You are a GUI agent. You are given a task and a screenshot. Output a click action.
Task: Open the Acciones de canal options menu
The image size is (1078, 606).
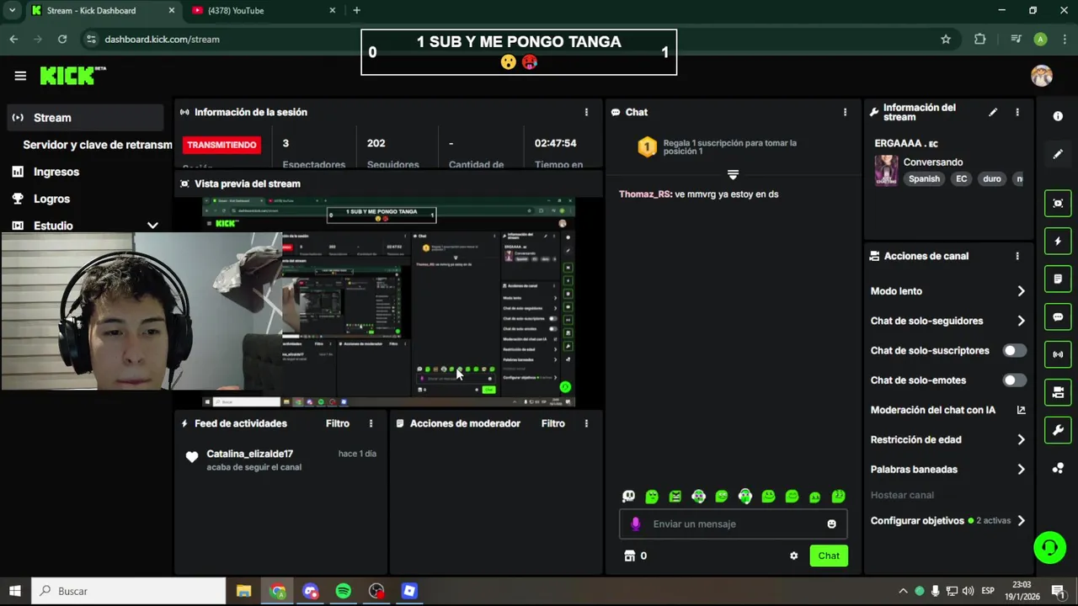[1017, 256]
